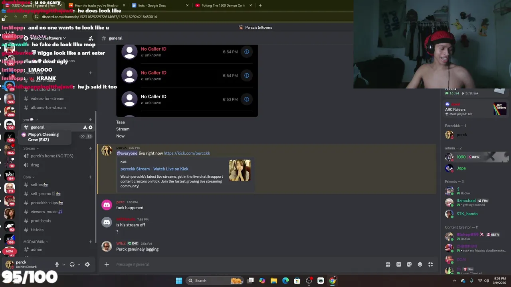Image resolution: width=511 pixels, height=287 pixels.
Task: Reload the browser page
Action: [x=25, y=17]
